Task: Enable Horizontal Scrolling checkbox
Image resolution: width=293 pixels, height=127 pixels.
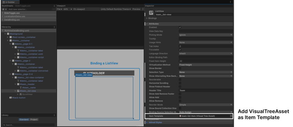Action: pyautogui.click(x=180, y=83)
